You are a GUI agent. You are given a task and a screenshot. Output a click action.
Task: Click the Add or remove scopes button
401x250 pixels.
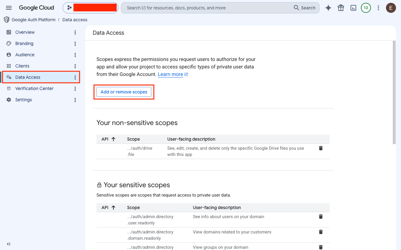point(124,92)
